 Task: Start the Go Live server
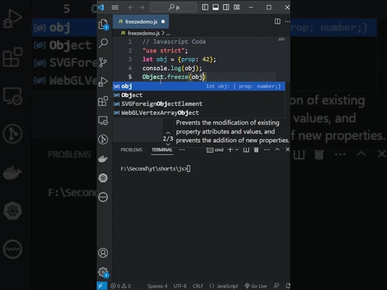pyautogui.click(x=256, y=286)
